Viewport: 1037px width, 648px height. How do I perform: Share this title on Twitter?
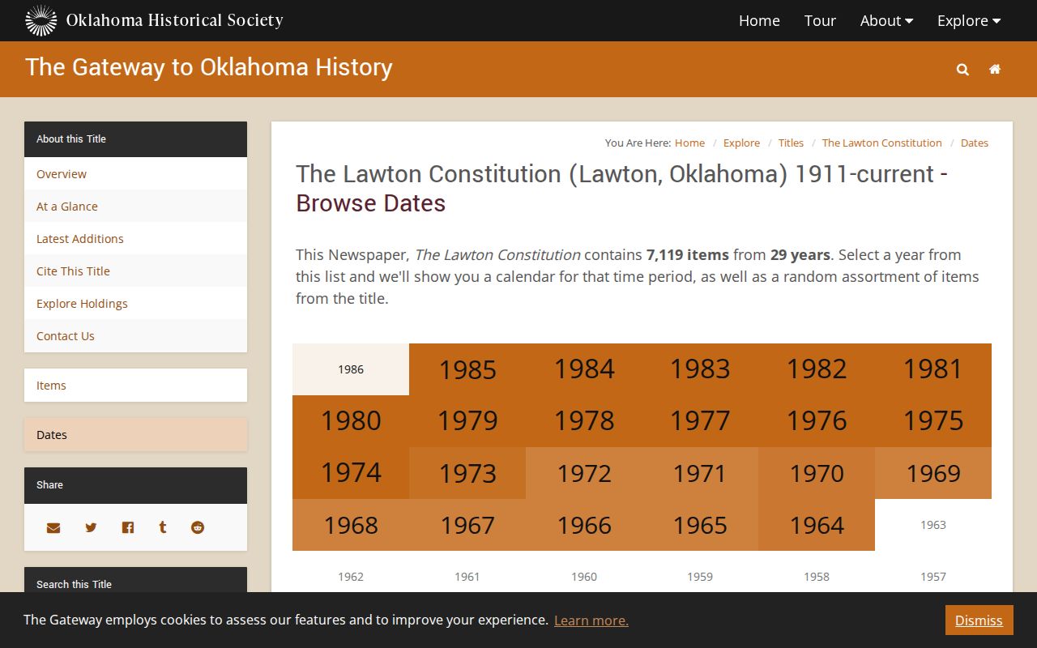91,527
